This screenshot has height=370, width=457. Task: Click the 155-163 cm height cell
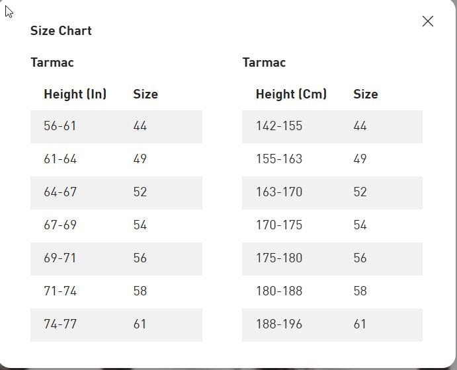[x=279, y=159]
